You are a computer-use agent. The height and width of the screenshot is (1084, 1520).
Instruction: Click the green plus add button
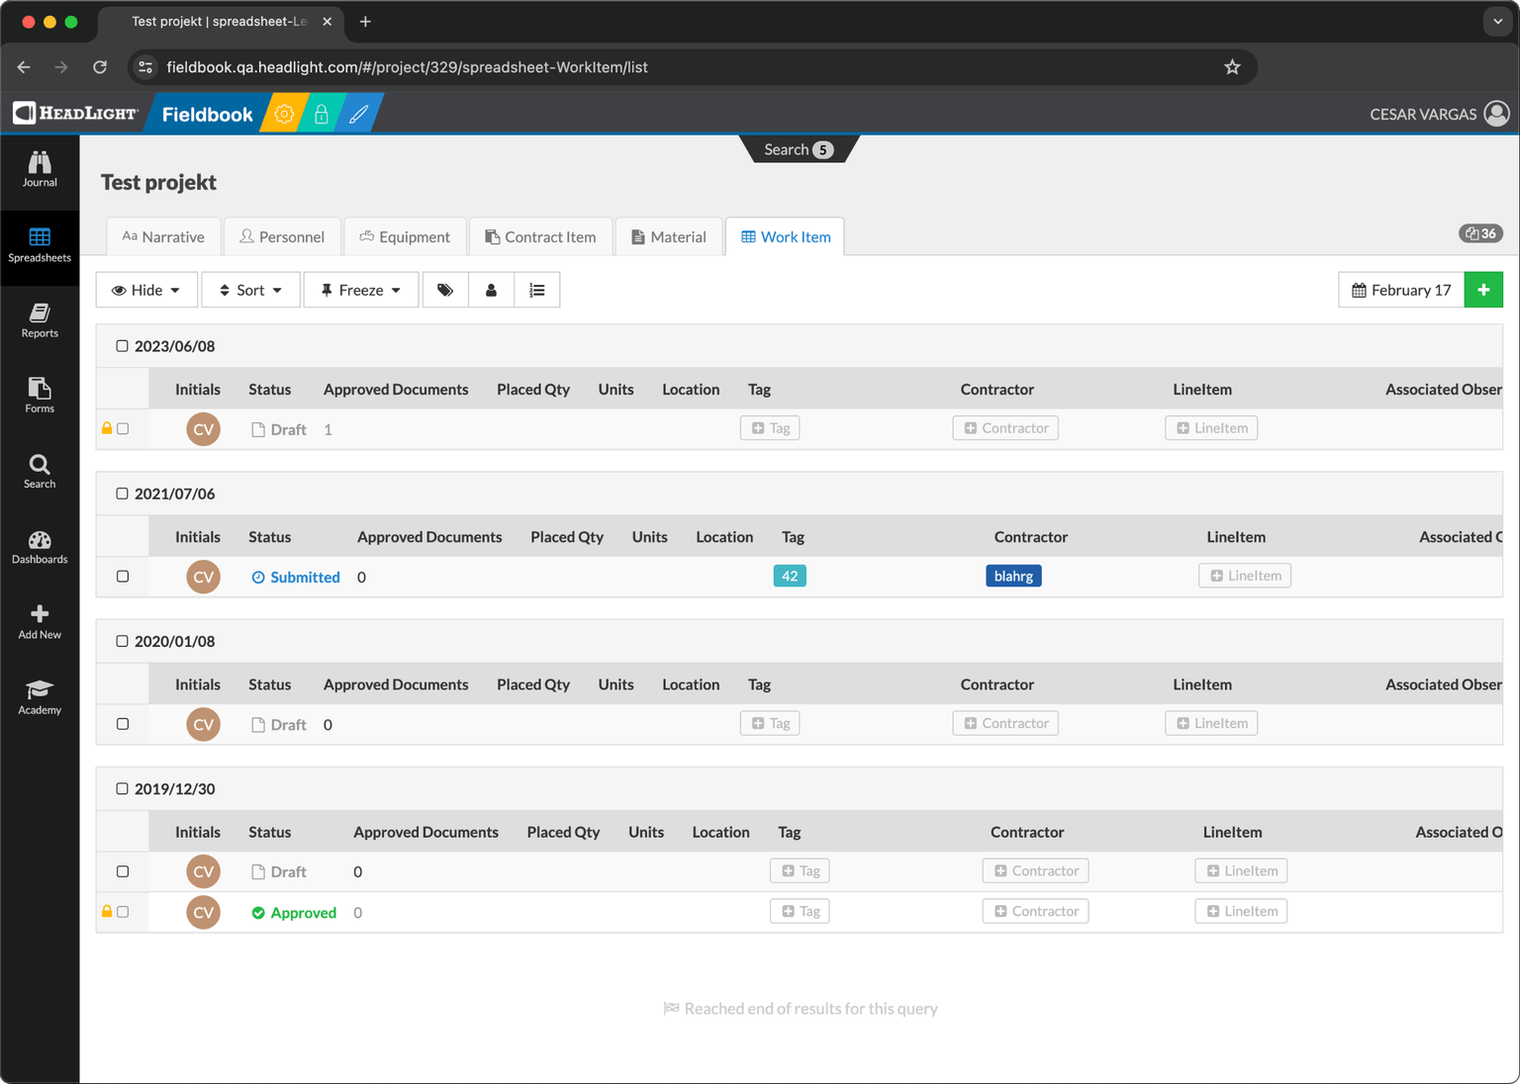point(1482,290)
